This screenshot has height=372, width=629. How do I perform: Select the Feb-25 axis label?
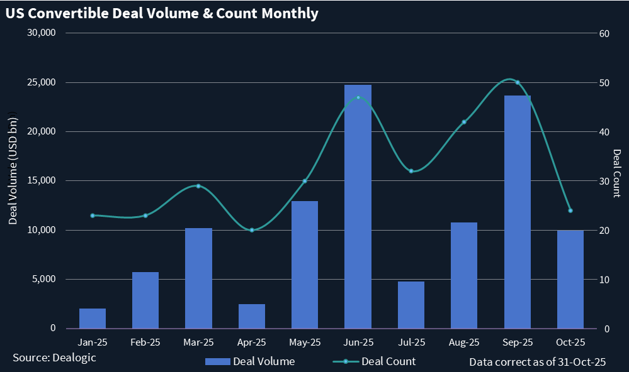[x=145, y=342]
